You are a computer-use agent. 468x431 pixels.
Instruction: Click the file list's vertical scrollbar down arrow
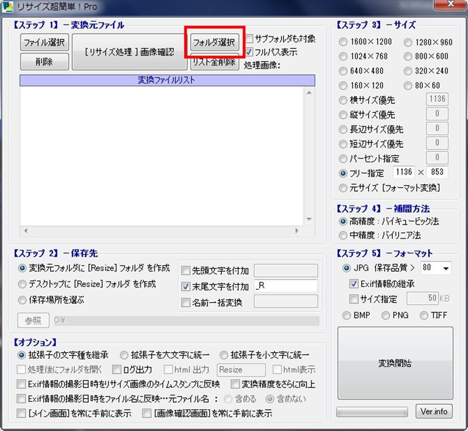(x=309, y=220)
